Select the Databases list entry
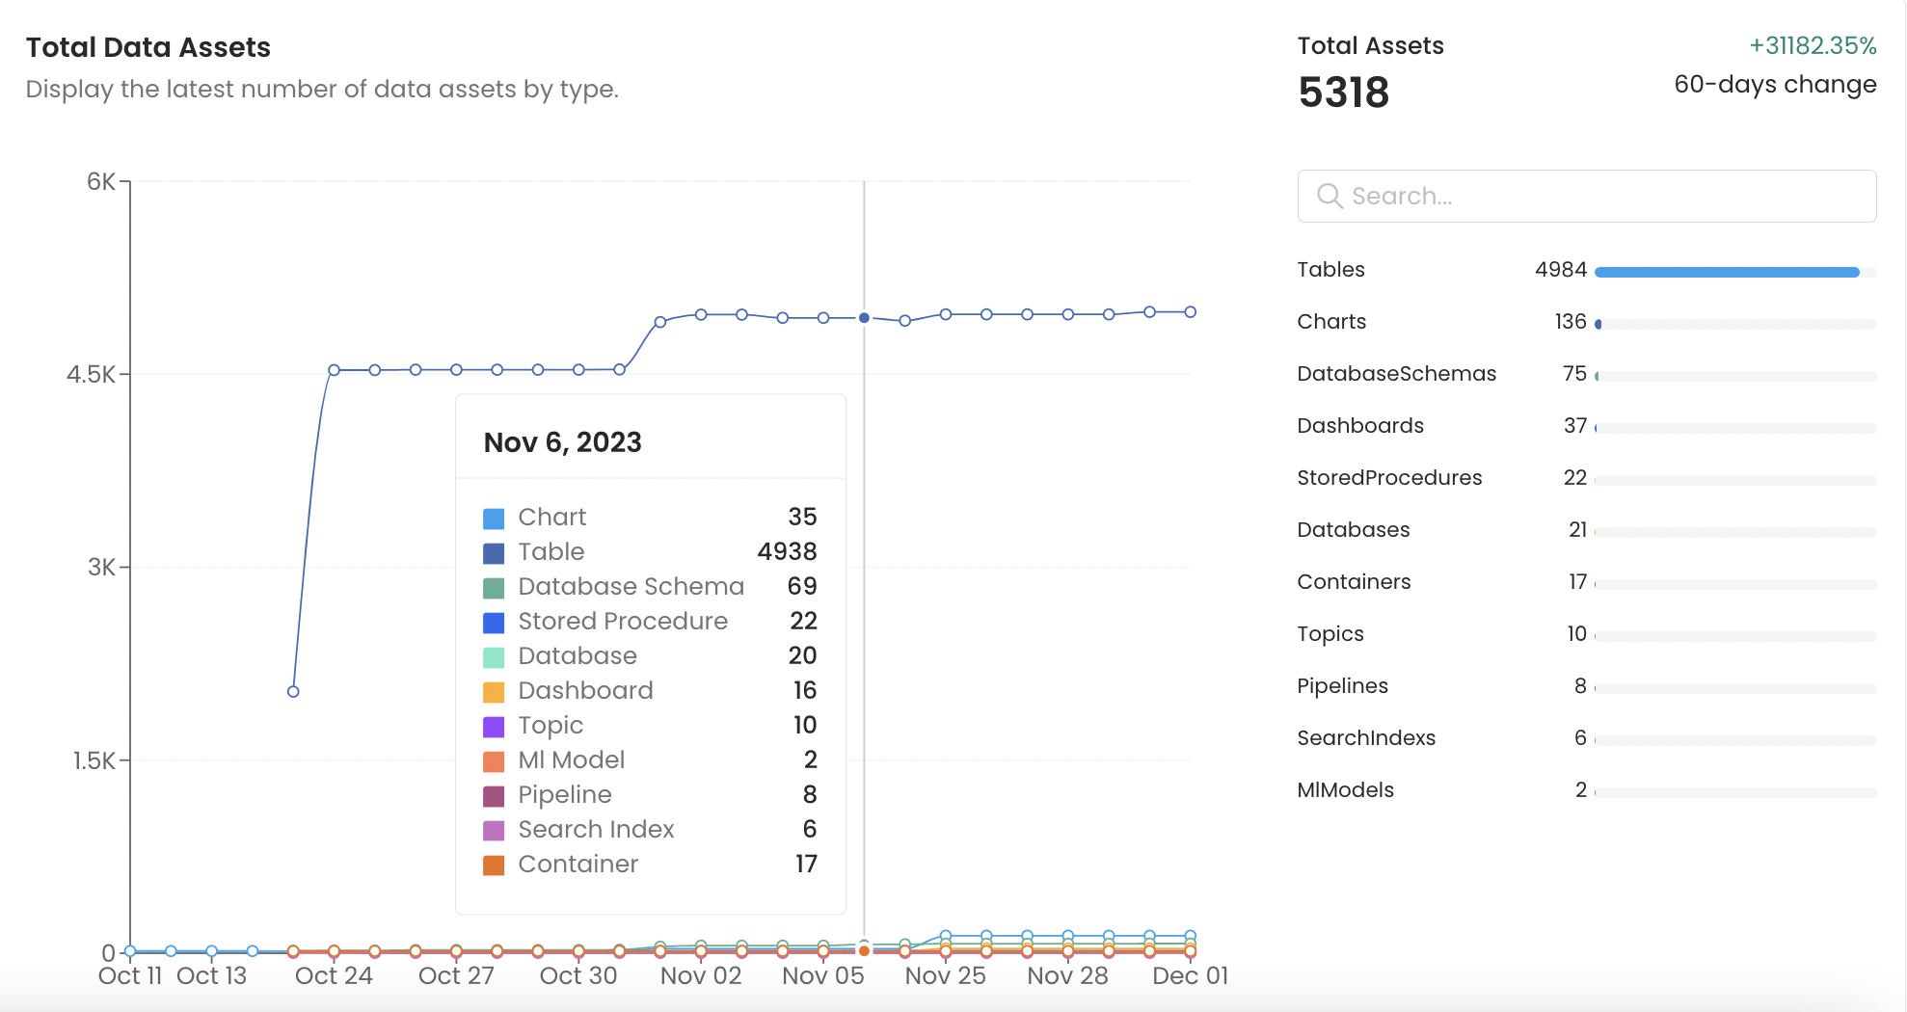This screenshot has width=1907, height=1012. pyautogui.click(x=1353, y=530)
